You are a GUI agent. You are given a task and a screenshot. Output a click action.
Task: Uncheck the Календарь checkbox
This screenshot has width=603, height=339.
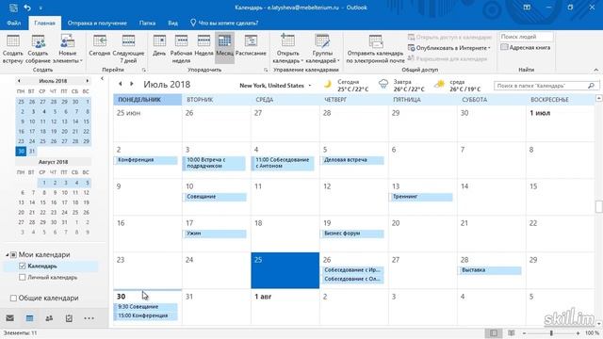click(22, 266)
